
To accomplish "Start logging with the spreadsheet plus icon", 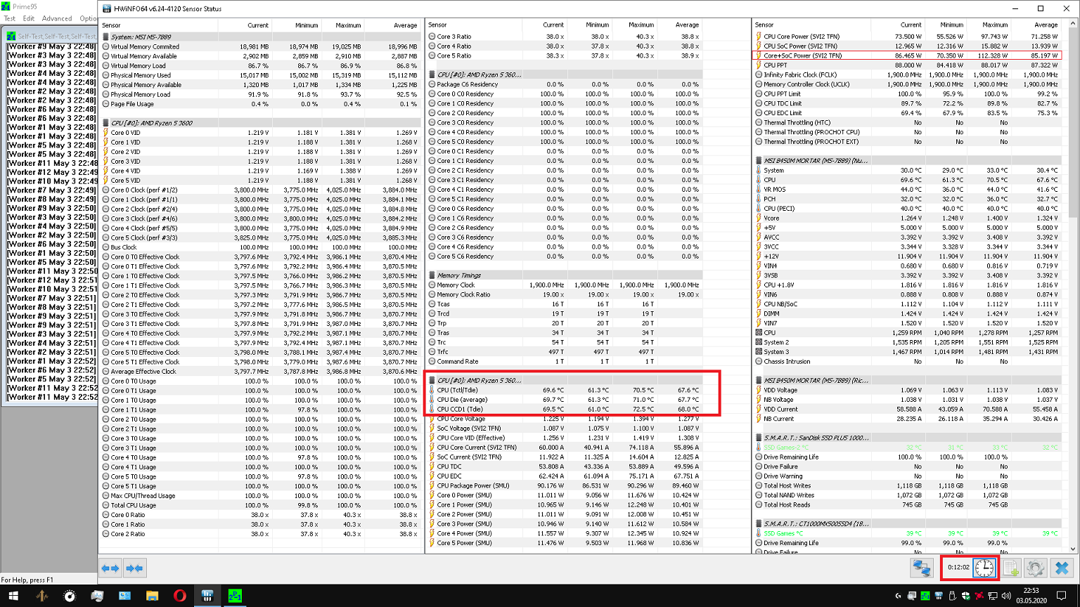I will [1011, 568].
